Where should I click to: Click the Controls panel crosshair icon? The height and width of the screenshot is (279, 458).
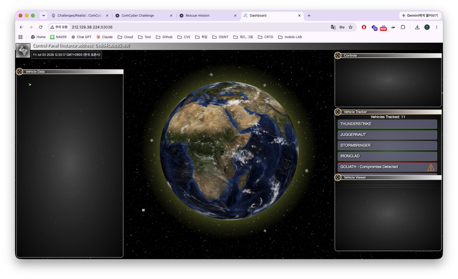coord(338,56)
